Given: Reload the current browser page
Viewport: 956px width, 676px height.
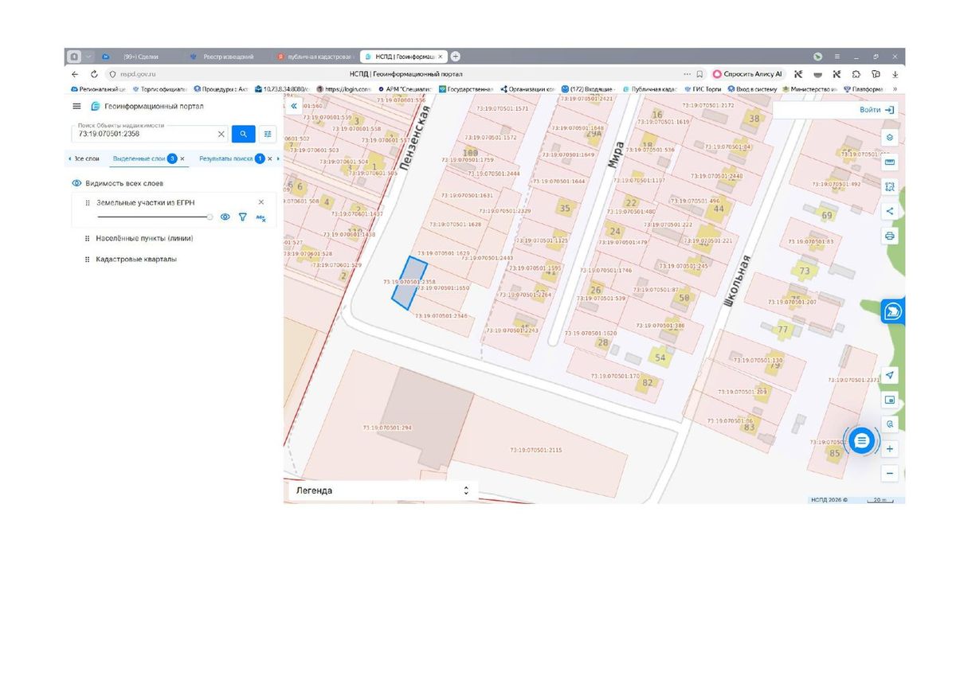Looking at the screenshot, I should 94,74.
